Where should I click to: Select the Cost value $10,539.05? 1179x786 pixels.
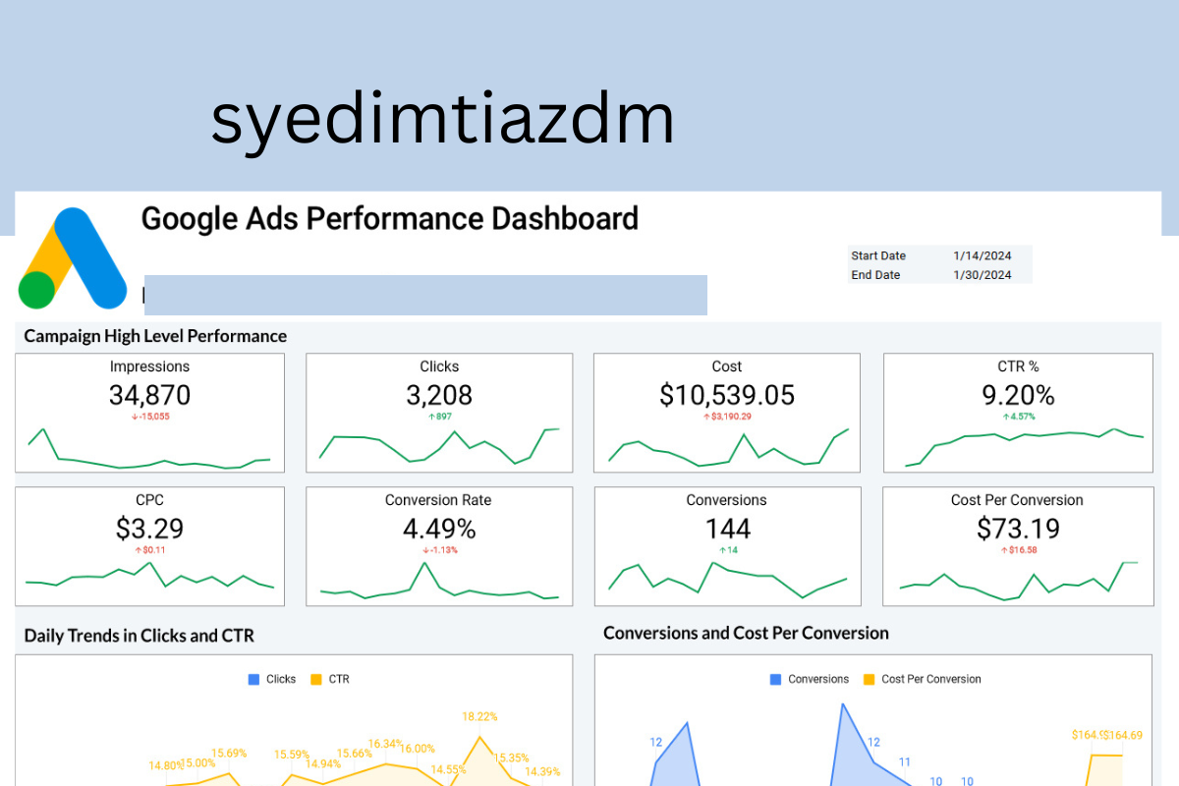(x=727, y=395)
